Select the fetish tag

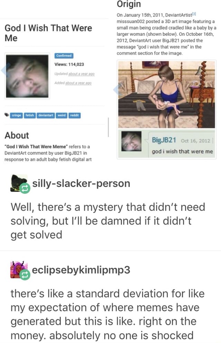pyautogui.click(x=30, y=115)
